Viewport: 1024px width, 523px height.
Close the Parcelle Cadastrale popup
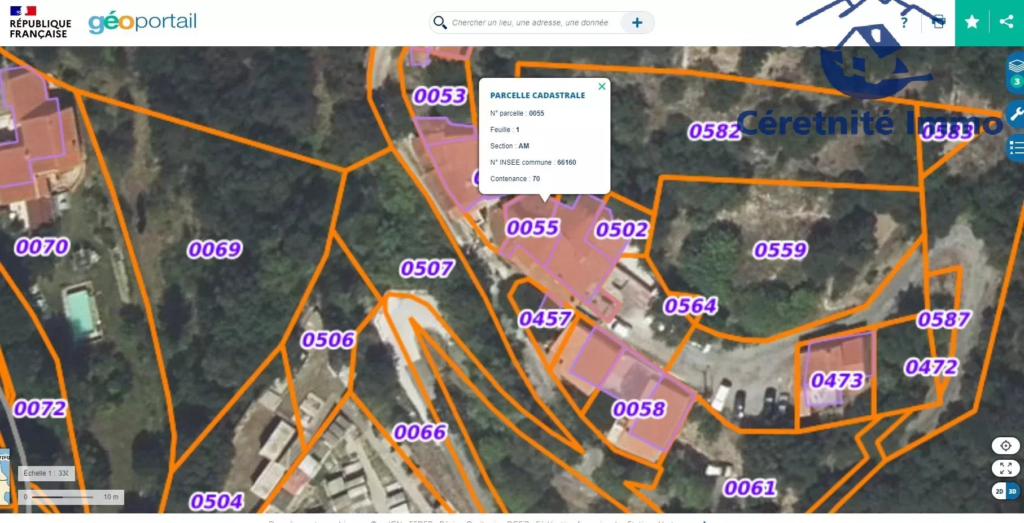point(602,86)
